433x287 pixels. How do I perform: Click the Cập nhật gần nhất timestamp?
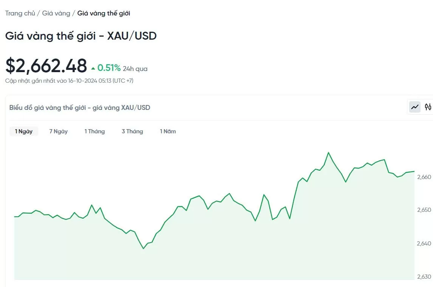tap(69, 81)
